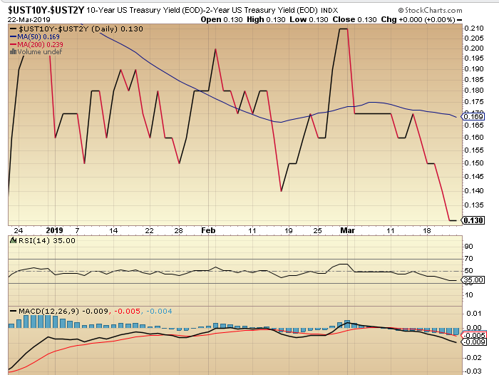
Task: Click the 0.210 y-axis label
Action: click(474, 29)
